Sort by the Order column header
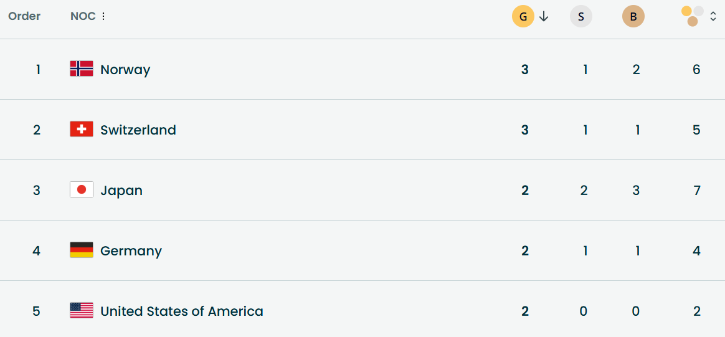Viewport: 725px width, 337px height. (x=24, y=16)
